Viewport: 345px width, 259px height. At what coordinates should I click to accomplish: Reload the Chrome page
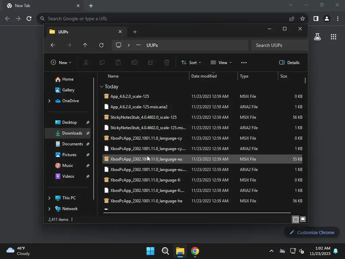29,19
